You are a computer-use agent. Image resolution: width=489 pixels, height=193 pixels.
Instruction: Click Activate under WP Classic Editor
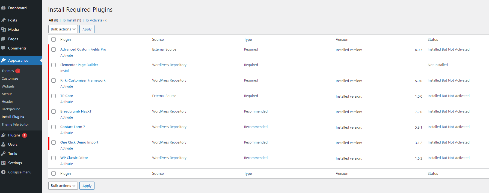pyautogui.click(x=67, y=164)
